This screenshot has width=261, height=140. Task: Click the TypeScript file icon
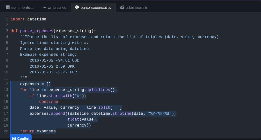(x=8, y=8)
